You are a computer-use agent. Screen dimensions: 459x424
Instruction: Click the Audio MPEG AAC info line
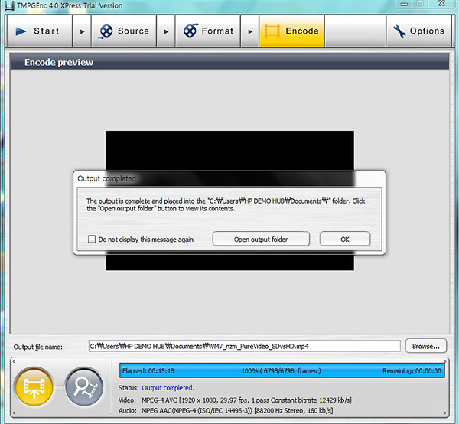226,410
